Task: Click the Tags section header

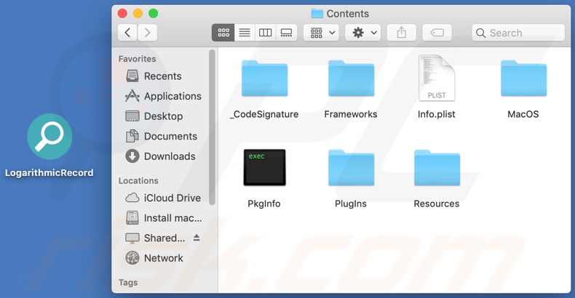Action: [x=128, y=283]
